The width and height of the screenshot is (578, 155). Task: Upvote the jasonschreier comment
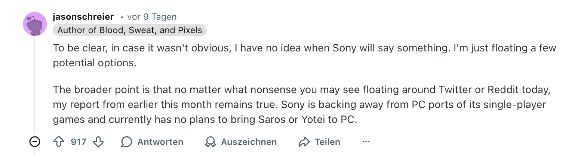[x=59, y=142]
